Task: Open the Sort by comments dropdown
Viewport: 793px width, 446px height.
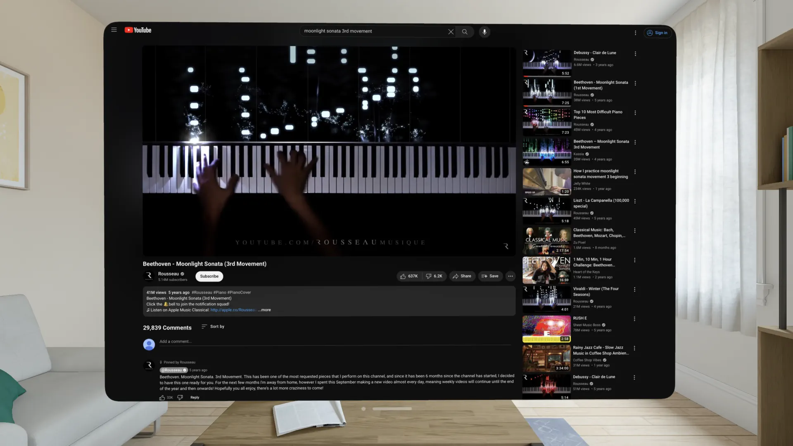Action: click(x=213, y=326)
